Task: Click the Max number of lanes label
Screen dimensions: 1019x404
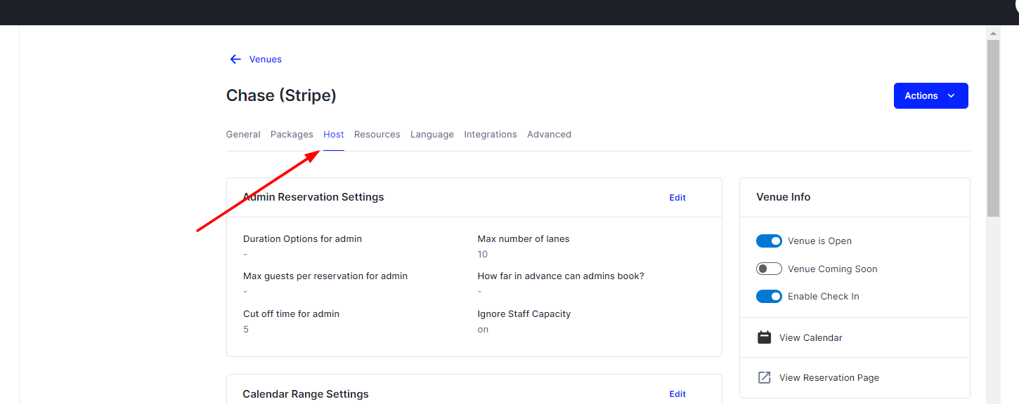Action: 524,239
